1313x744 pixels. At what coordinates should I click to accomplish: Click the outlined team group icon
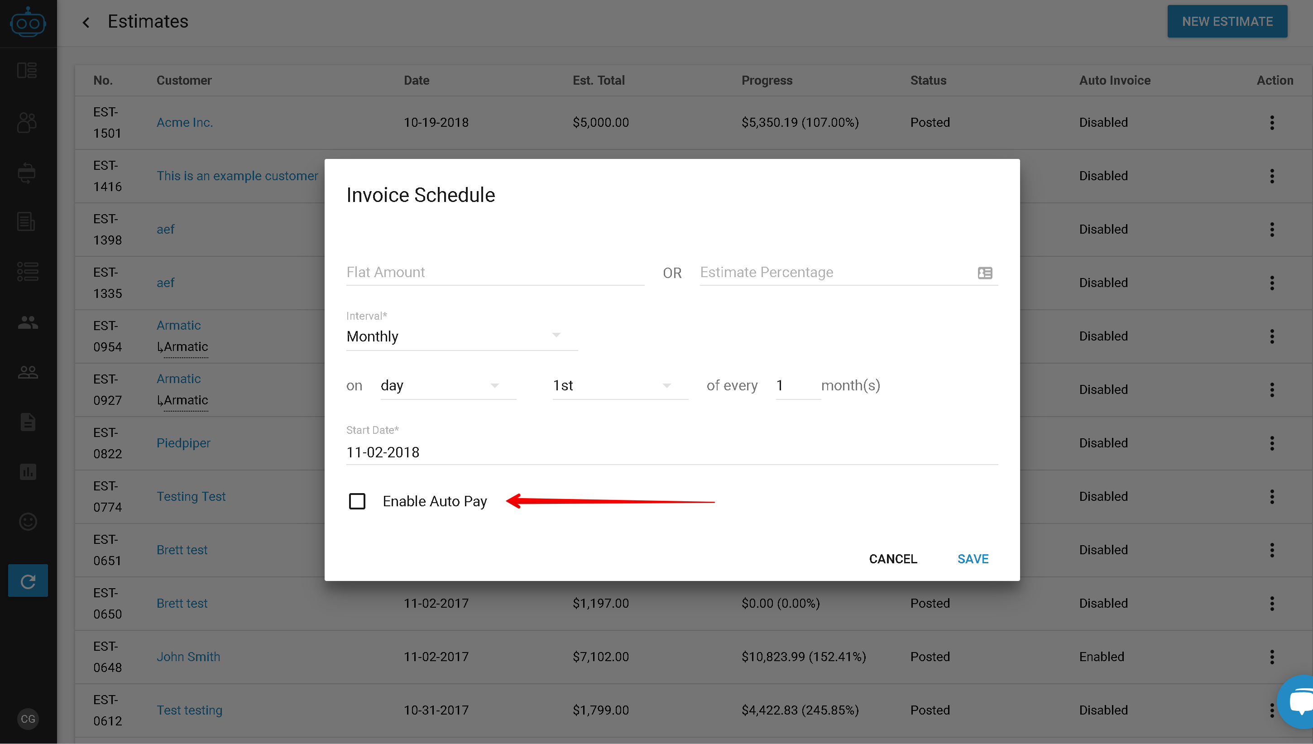[x=28, y=372]
